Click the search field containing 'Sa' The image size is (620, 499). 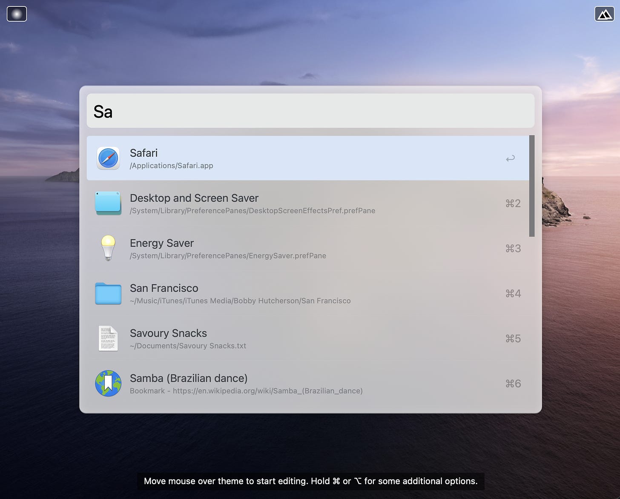pos(310,111)
